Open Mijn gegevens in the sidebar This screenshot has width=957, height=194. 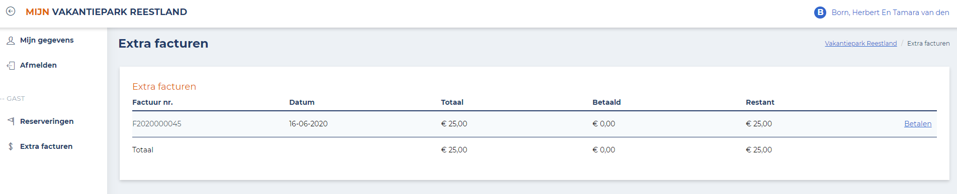click(x=47, y=40)
